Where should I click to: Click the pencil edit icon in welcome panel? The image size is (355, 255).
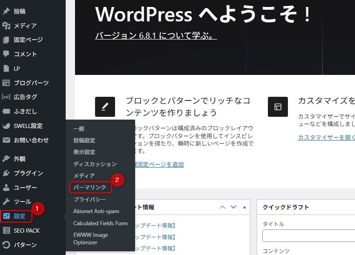105,107
